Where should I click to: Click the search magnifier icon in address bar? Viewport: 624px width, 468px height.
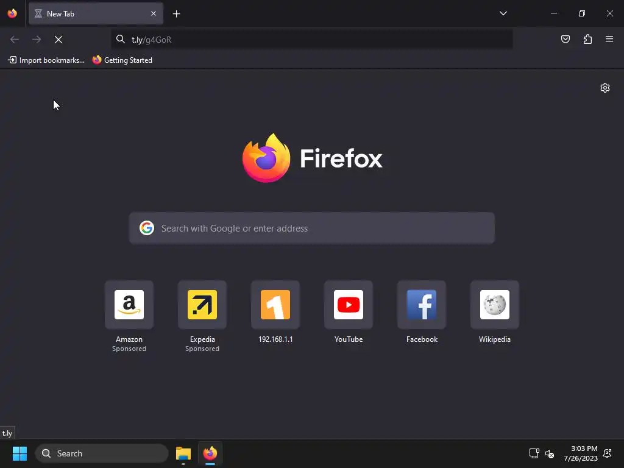click(120, 39)
